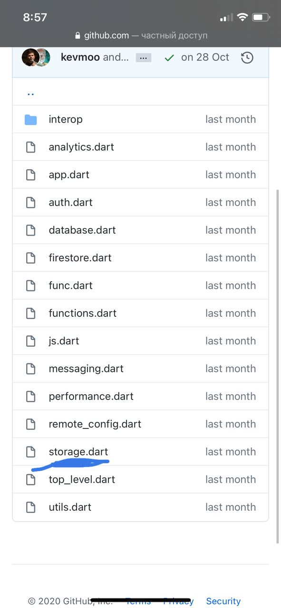
Task: Tap the lock icon in address bar
Action: click(78, 36)
